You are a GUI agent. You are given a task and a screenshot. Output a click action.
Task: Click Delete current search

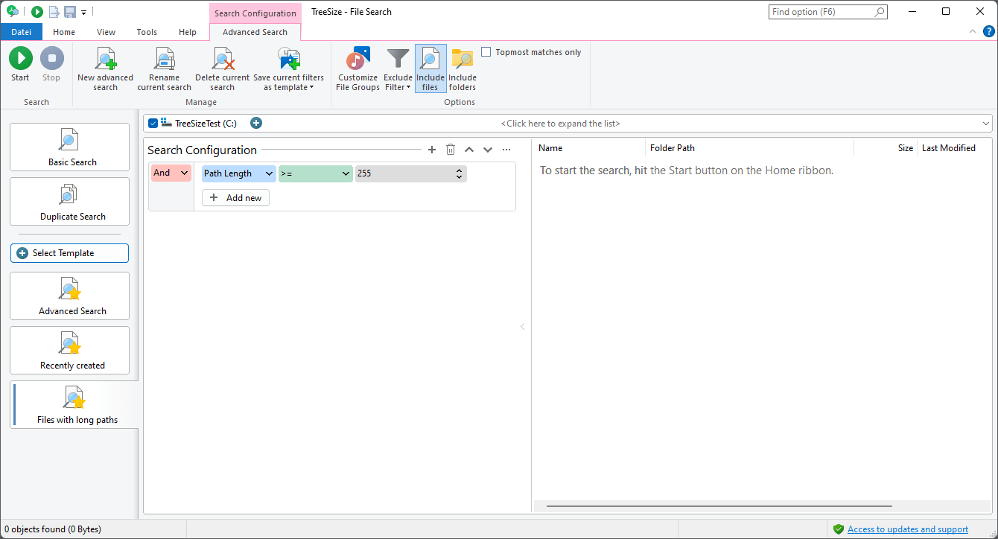coord(221,67)
